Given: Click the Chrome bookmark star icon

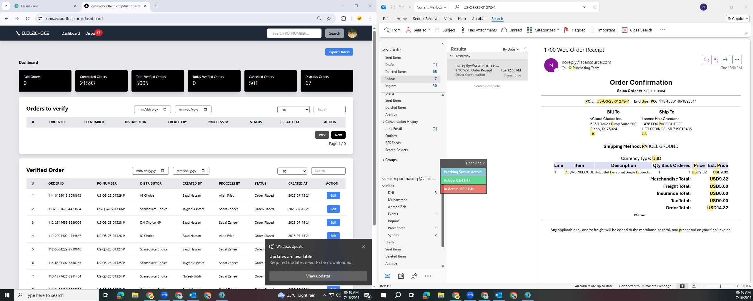Looking at the screenshot, I should [329, 19].
